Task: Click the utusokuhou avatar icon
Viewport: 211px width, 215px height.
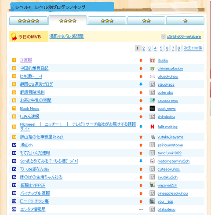Action: (152, 76)
